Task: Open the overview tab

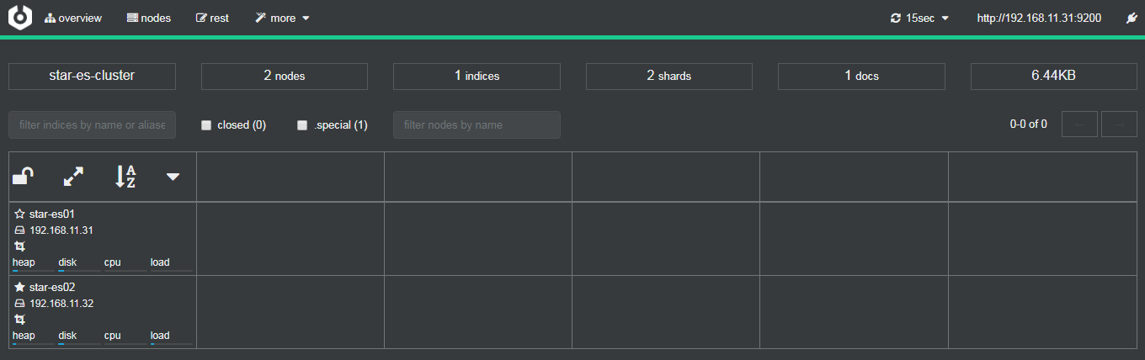Action: pyautogui.click(x=73, y=18)
